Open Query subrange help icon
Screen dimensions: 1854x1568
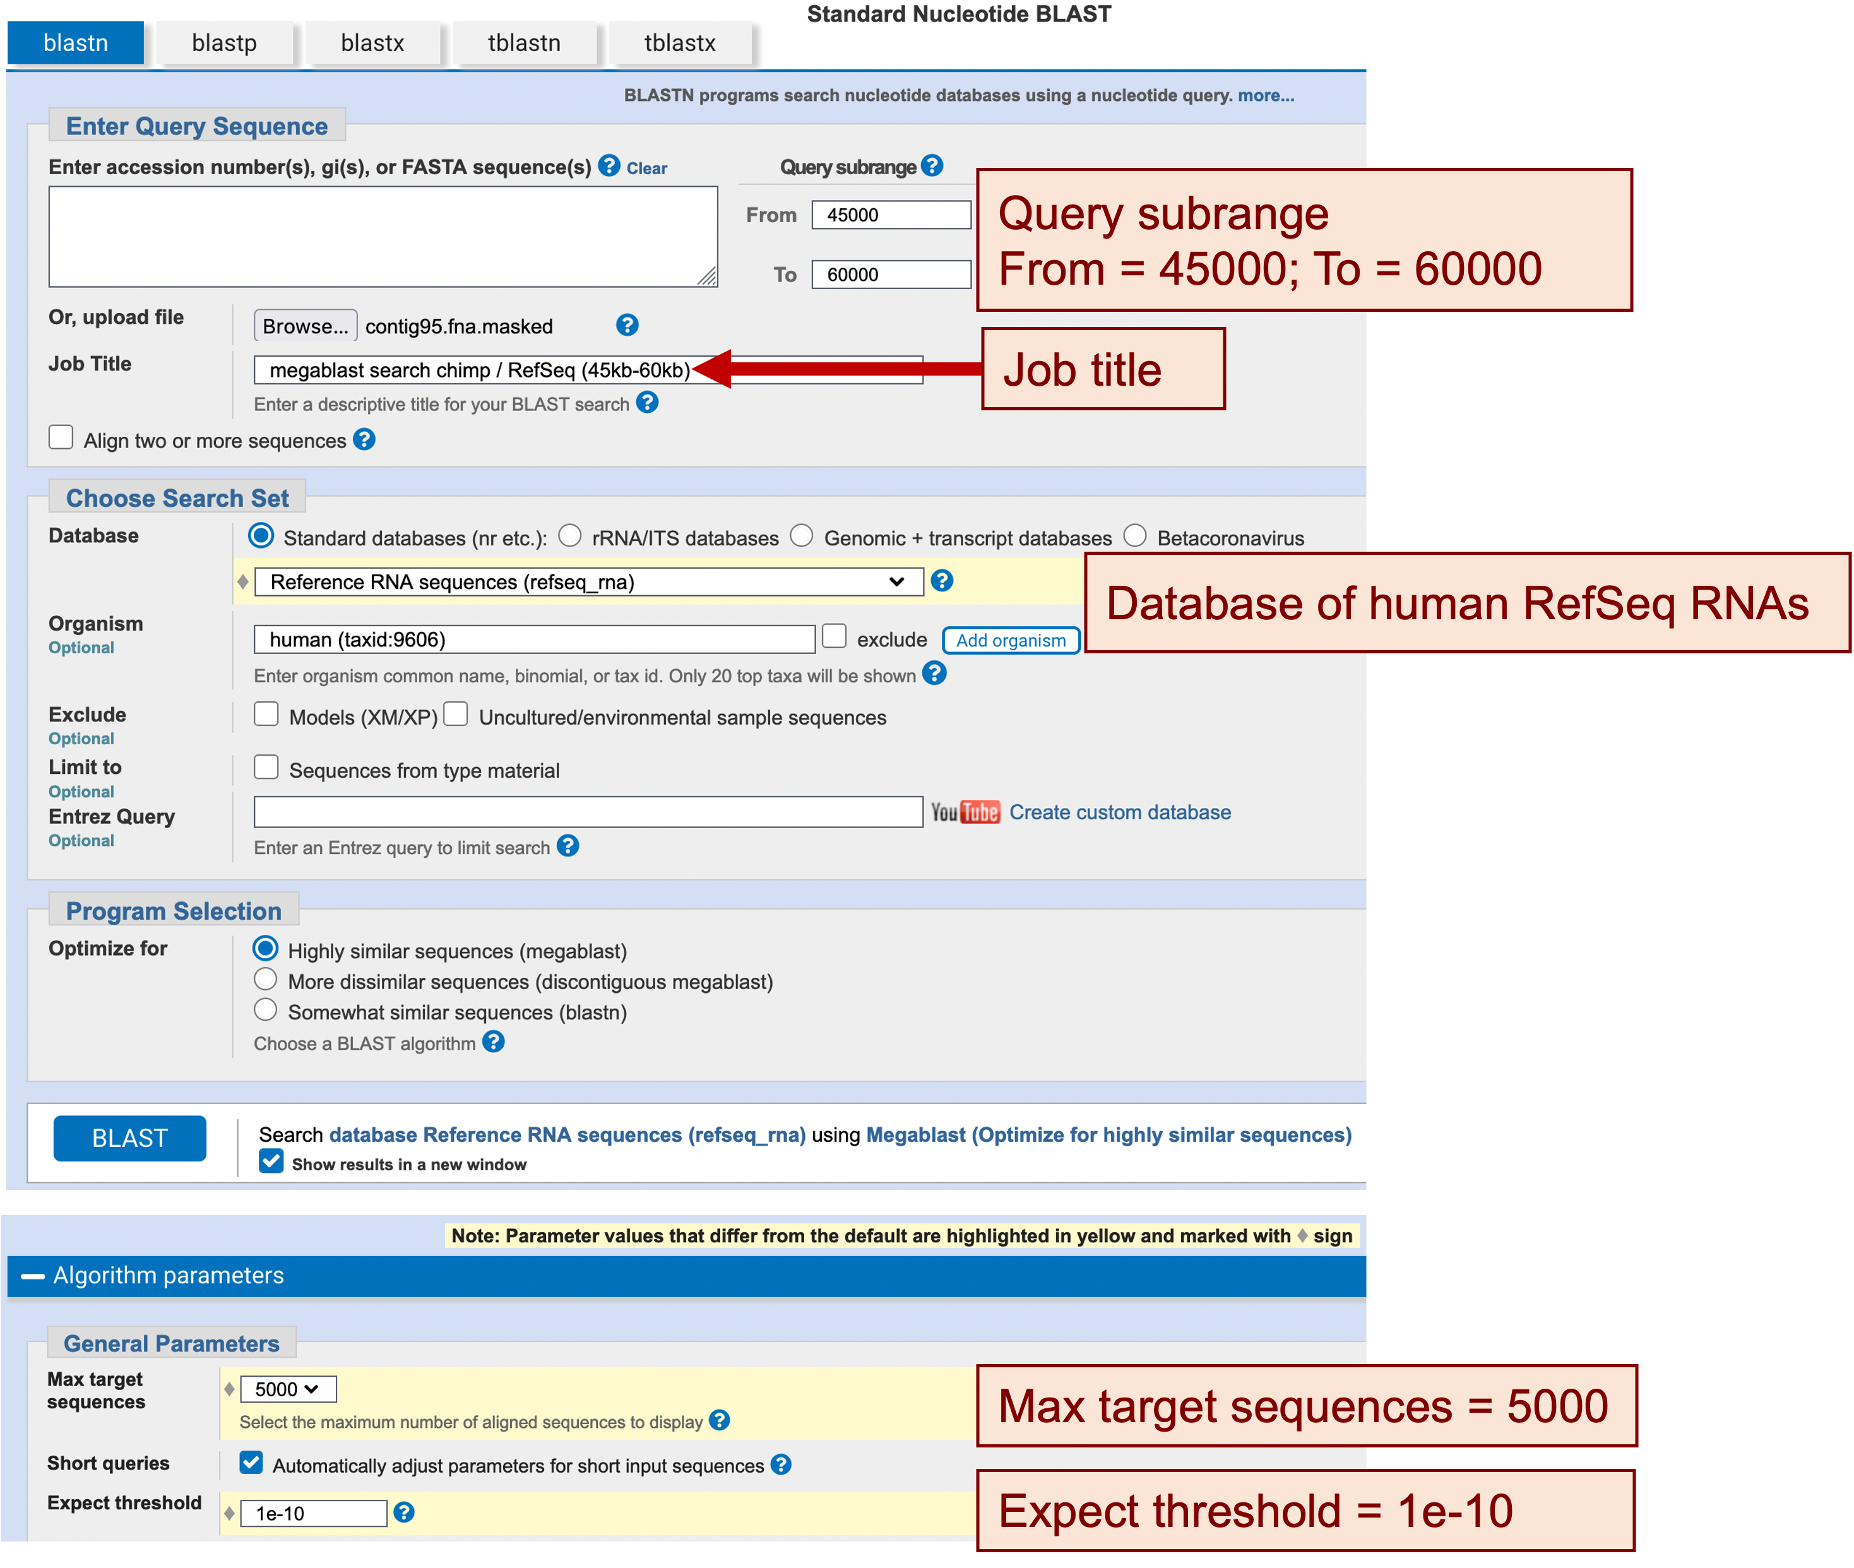click(x=932, y=165)
